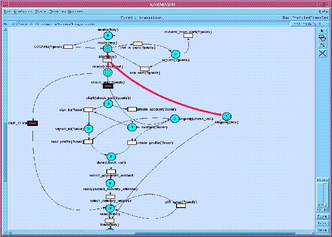Click the remove_from_cart(?goods) transition box
The image size is (332, 237).
[188, 36]
